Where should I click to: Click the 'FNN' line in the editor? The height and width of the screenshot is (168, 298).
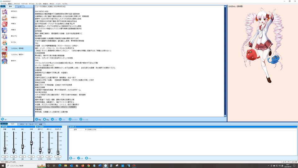37,60
